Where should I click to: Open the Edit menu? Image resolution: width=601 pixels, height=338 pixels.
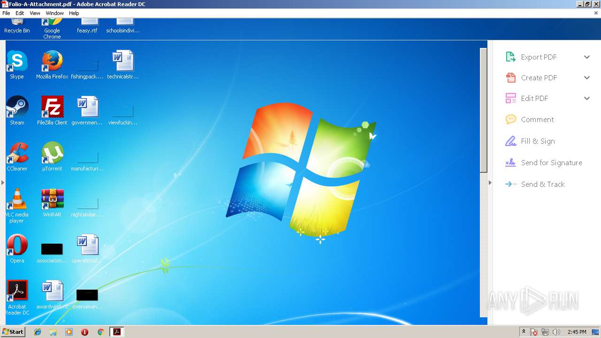[20, 13]
